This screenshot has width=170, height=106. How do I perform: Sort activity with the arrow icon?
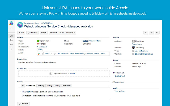pyautogui.click(x=109, y=86)
